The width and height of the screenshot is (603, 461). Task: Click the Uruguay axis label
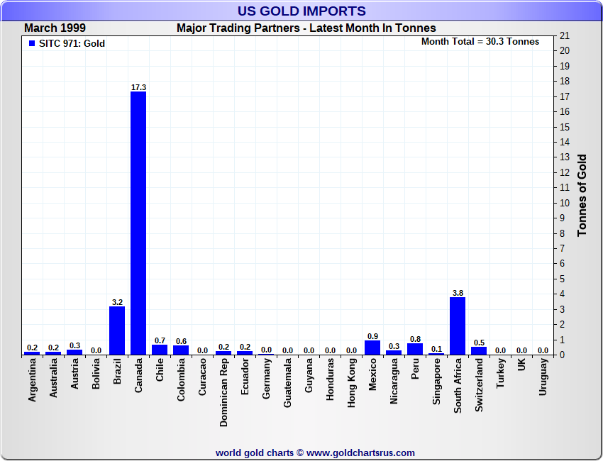pos(543,377)
